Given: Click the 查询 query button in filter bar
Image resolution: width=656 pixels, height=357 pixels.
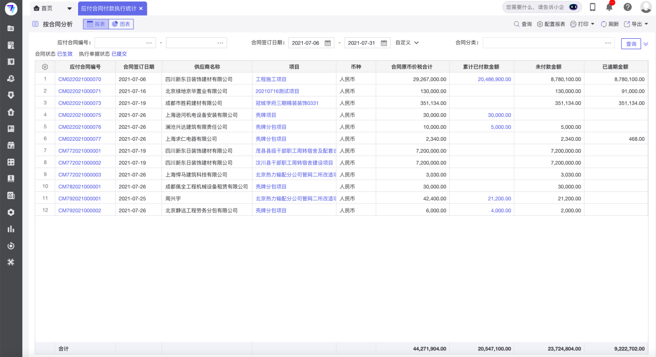Looking at the screenshot, I should [631, 43].
